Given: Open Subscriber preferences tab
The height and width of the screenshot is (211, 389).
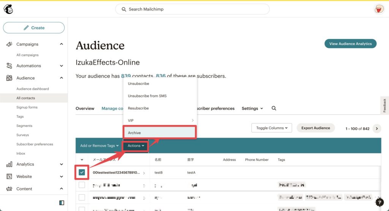Looking at the screenshot, I should [216, 108].
